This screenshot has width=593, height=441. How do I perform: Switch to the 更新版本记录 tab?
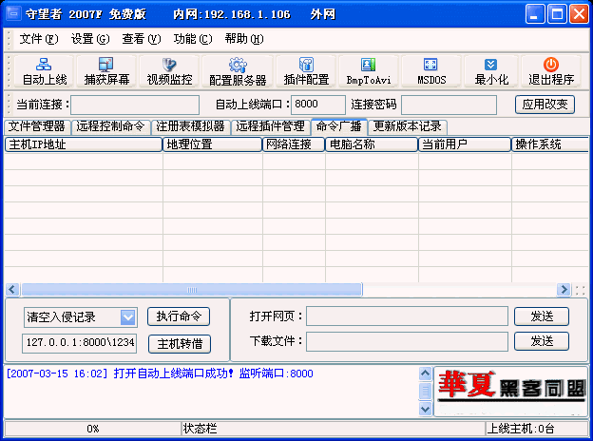(408, 126)
